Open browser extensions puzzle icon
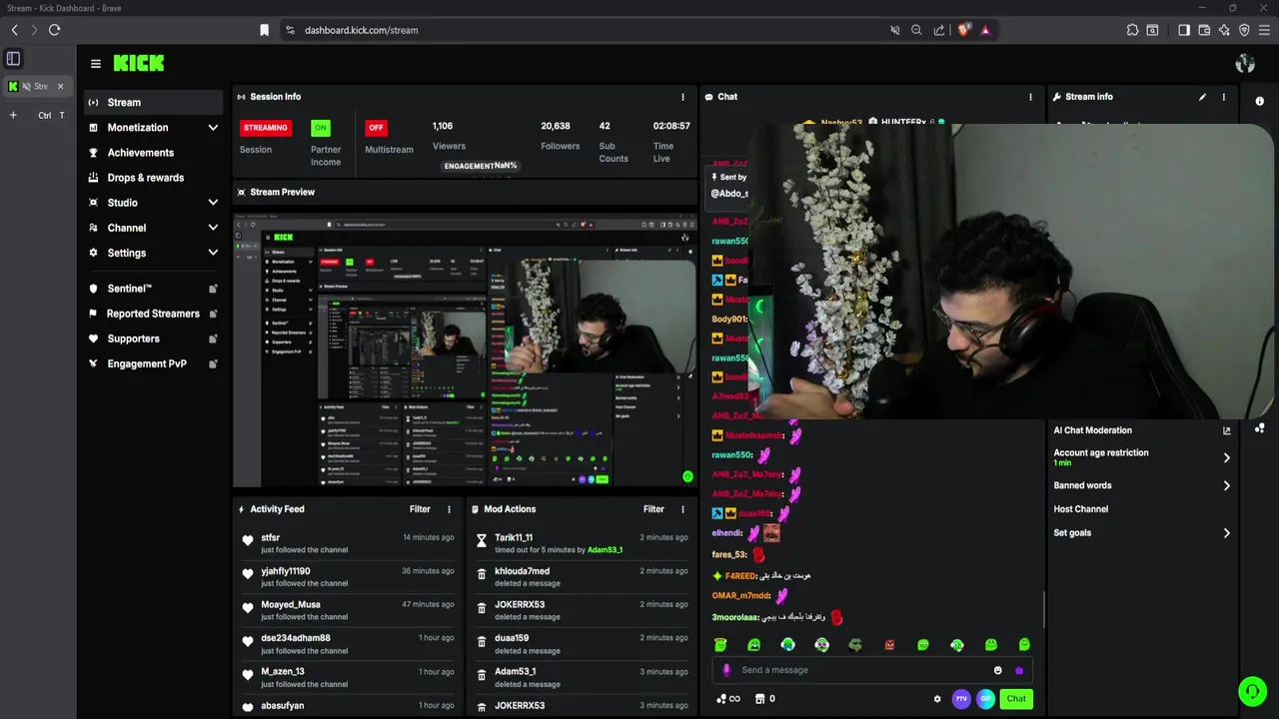This screenshot has width=1279, height=719. [x=1132, y=30]
